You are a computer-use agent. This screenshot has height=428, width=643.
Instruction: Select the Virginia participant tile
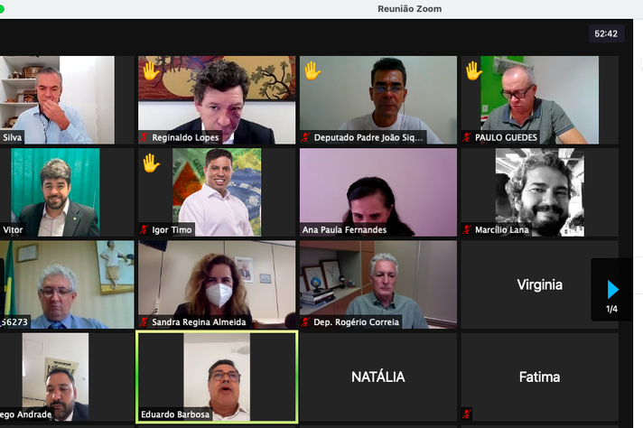540,284
